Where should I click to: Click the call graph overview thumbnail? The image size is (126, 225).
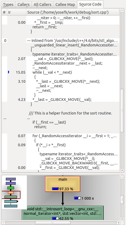[x=14, y=192]
